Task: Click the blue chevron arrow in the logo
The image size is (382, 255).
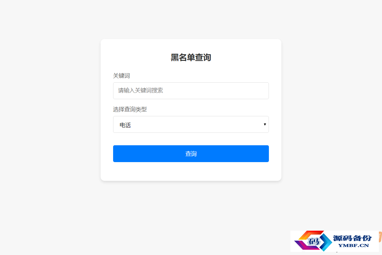Action: 326,242
